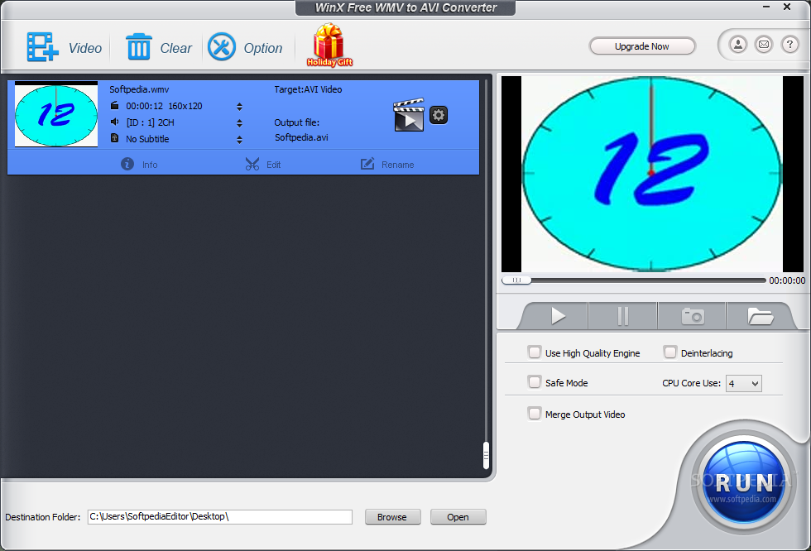This screenshot has width=811, height=551.
Task: Click the Upgrade Now button
Action: pos(642,46)
